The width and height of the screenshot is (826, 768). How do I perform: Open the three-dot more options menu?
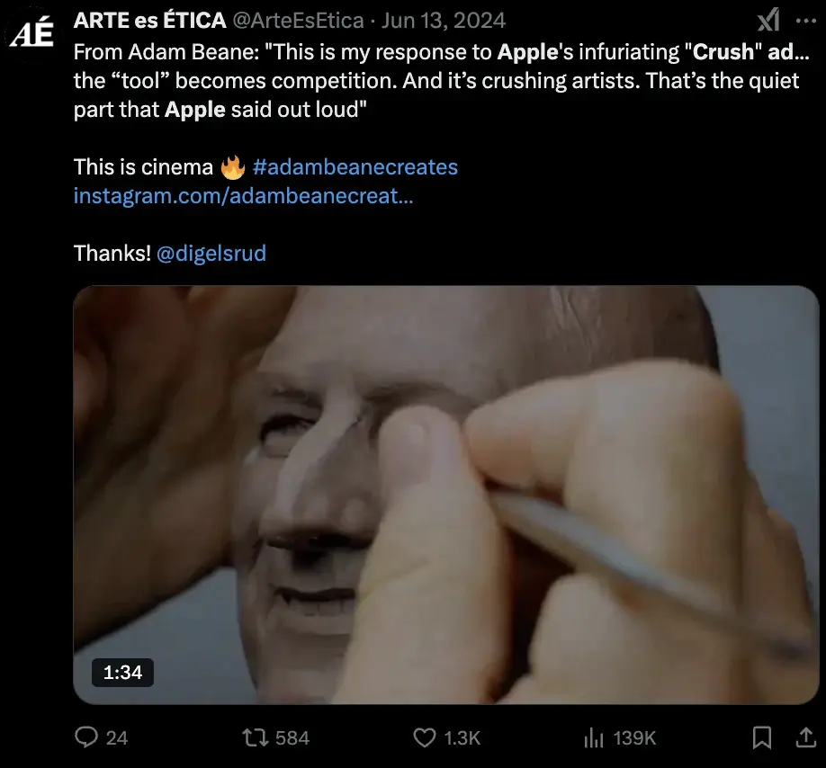(804, 21)
